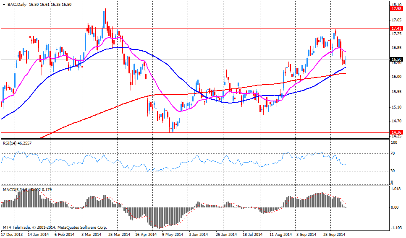Viewport: 406px width, 238px height.
Task: Click the small triangle marker at chart's top-left corner
Action: pyautogui.click(x=3, y=4)
